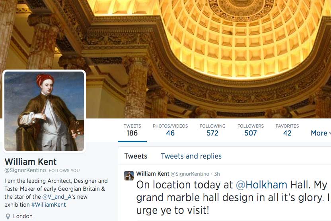This screenshot has height=221, width=331.
Task: Click William Kent's name in tweet header
Action: tap(153, 174)
